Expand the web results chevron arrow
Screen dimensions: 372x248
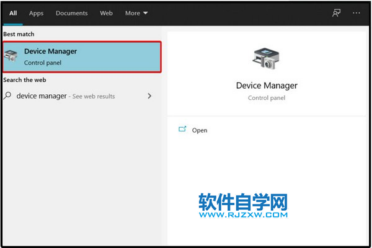click(x=149, y=96)
